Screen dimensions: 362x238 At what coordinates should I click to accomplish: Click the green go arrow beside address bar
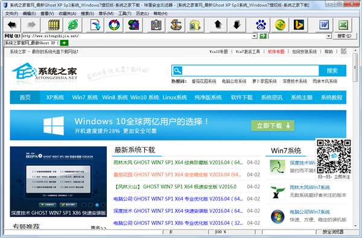[262, 36]
